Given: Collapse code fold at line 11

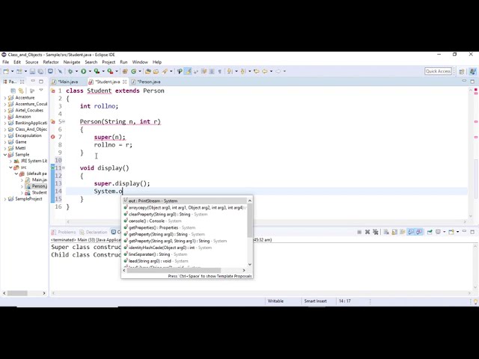Looking at the screenshot, I should coord(63,168).
